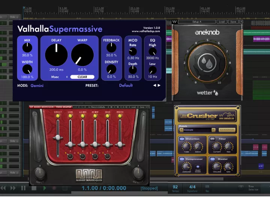
Task: Open the Setup A preset field in OneKnob
Action: point(196,22)
